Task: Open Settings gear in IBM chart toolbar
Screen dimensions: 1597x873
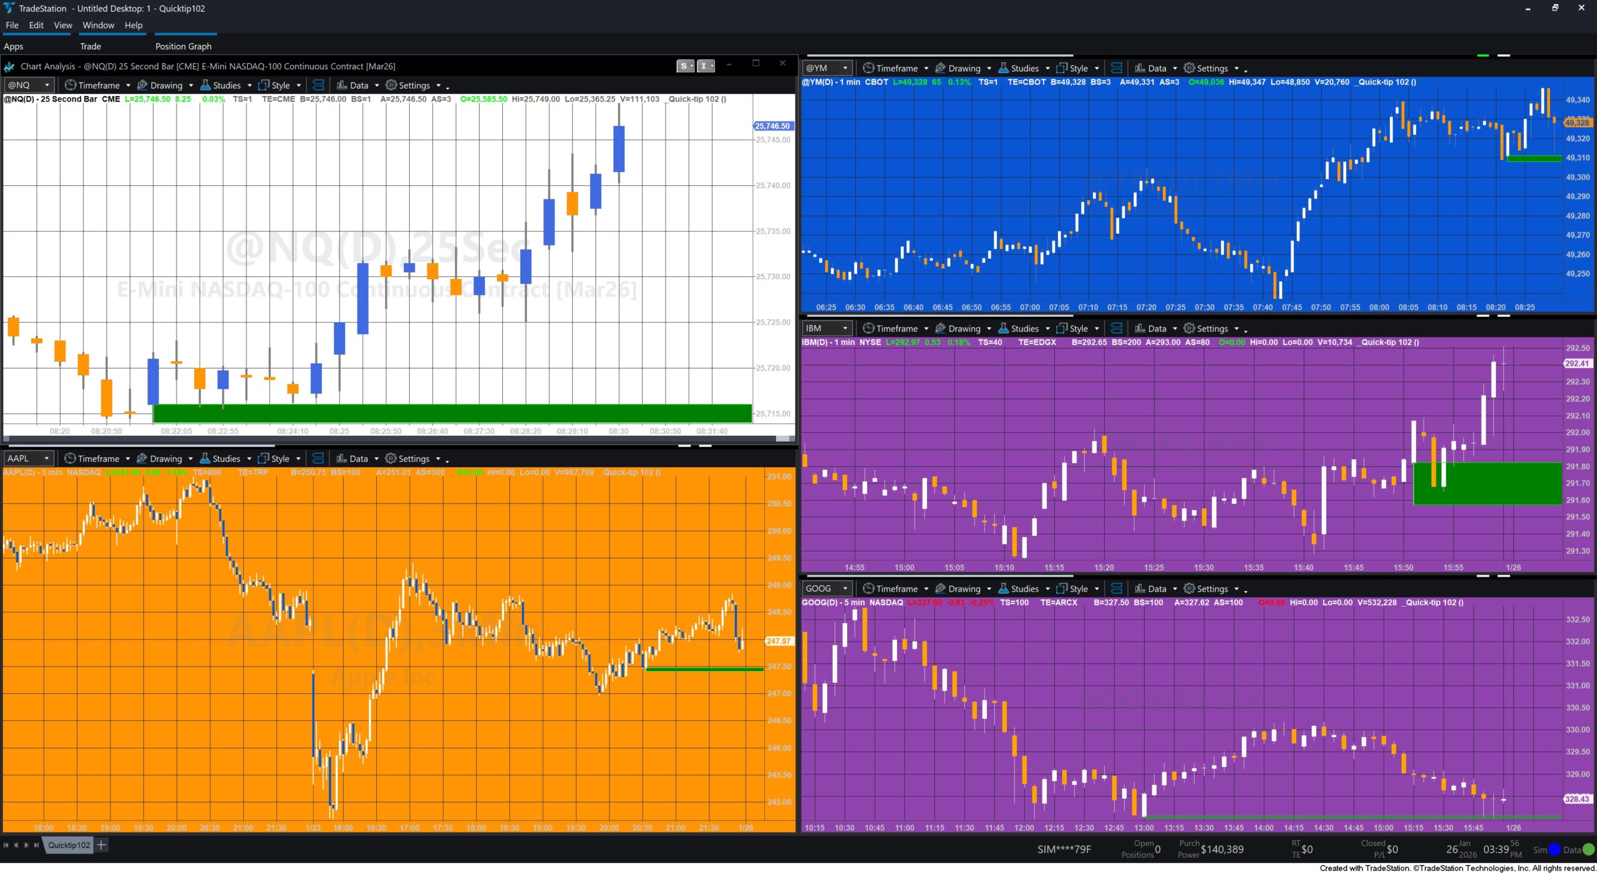Action: [x=1189, y=328]
